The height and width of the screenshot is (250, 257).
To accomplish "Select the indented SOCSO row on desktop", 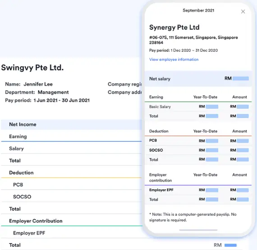I will coord(71,197).
